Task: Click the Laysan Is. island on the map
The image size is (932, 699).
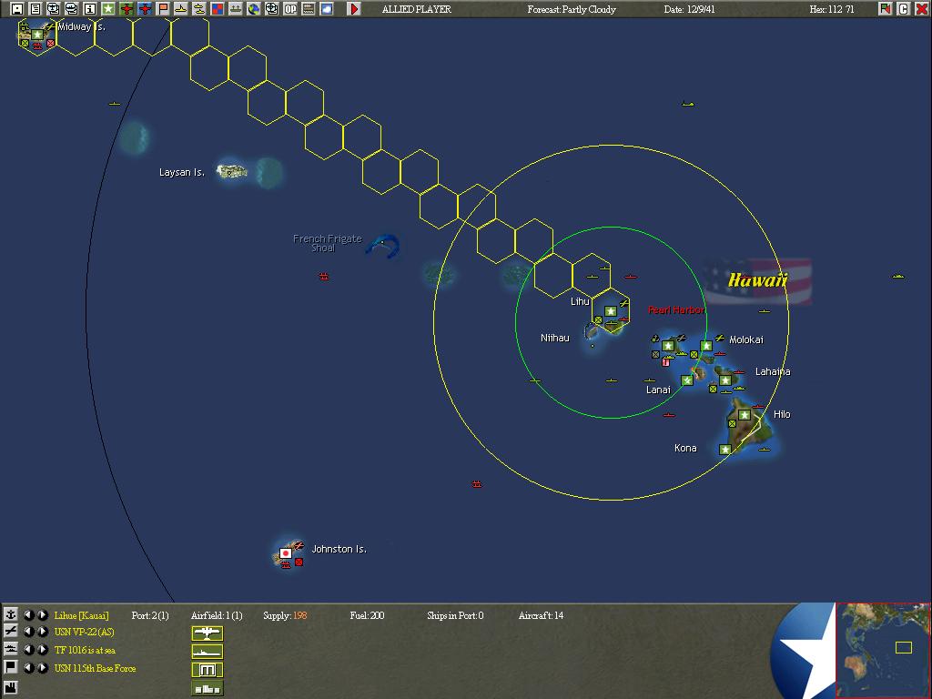Action: [x=232, y=172]
